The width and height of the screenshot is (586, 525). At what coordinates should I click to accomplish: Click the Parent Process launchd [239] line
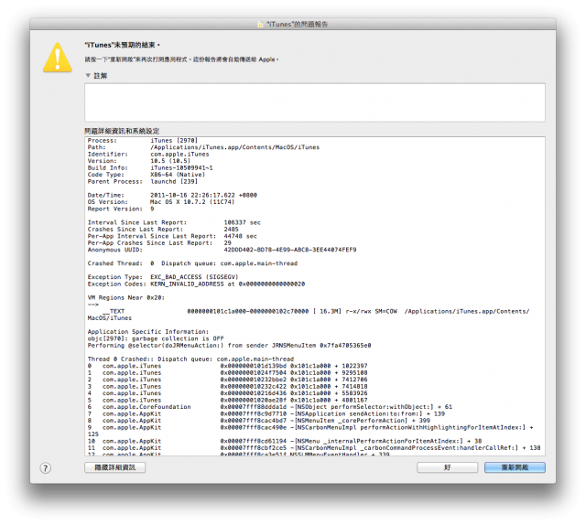[143, 181]
